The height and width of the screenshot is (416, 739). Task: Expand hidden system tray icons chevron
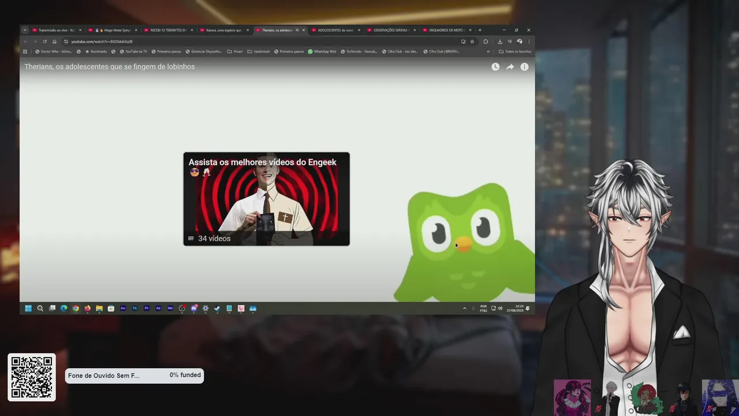[464, 309]
